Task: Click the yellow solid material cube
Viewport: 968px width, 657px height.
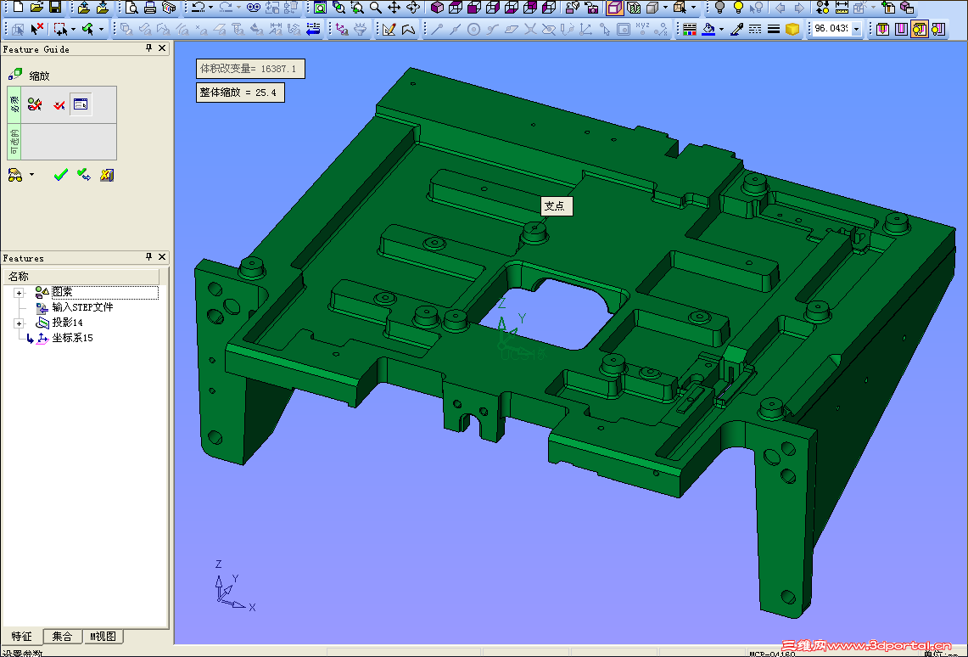Action: [792, 28]
